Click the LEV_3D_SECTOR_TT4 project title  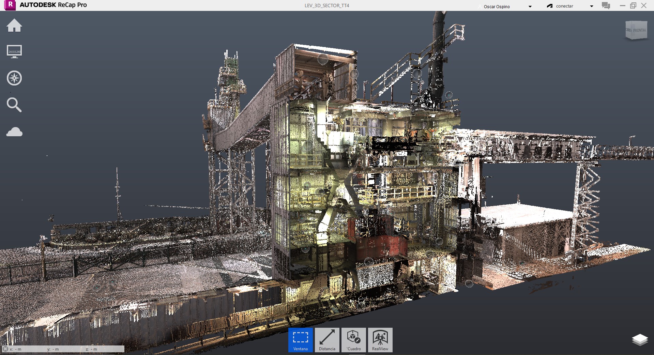pyautogui.click(x=326, y=5)
